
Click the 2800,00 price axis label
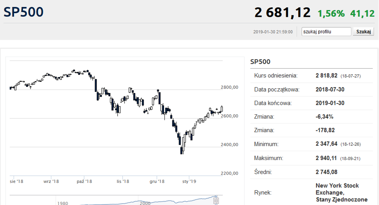pyautogui.click(x=229, y=87)
